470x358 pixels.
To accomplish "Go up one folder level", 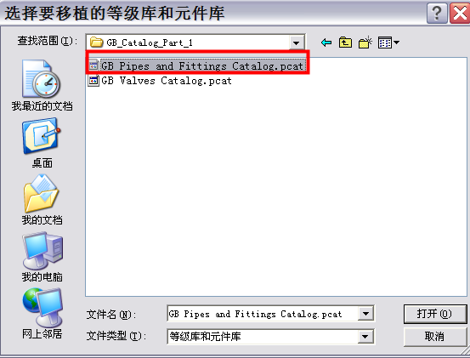I will (x=345, y=43).
